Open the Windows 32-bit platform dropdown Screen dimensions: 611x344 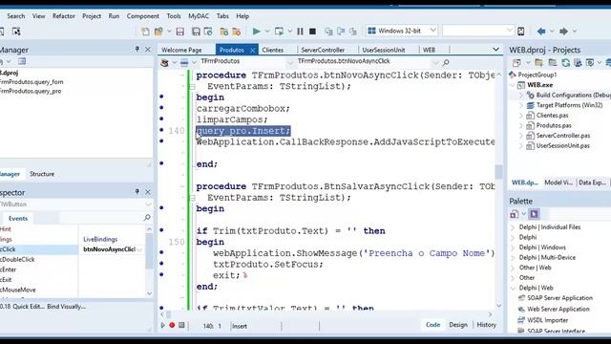(x=432, y=31)
